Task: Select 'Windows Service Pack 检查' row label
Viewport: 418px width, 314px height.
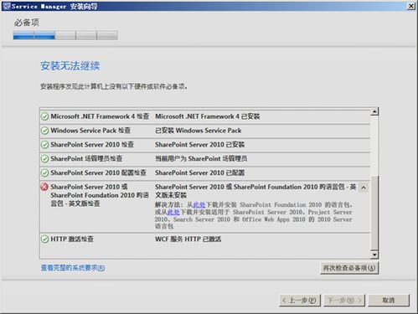Action: point(90,131)
